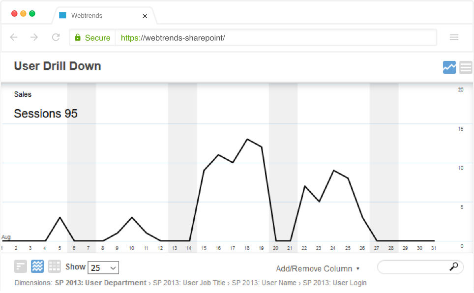Viewport: 474px width, 293px height.
Task: Reload the page with refresh icon
Action: (56, 37)
